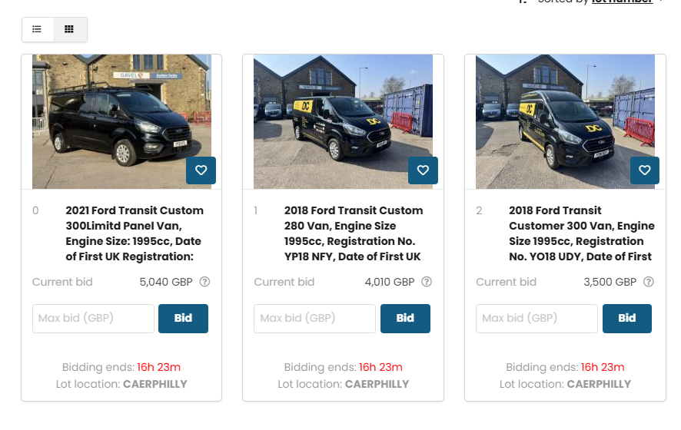Select Max bid input for lot 2

(536, 318)
